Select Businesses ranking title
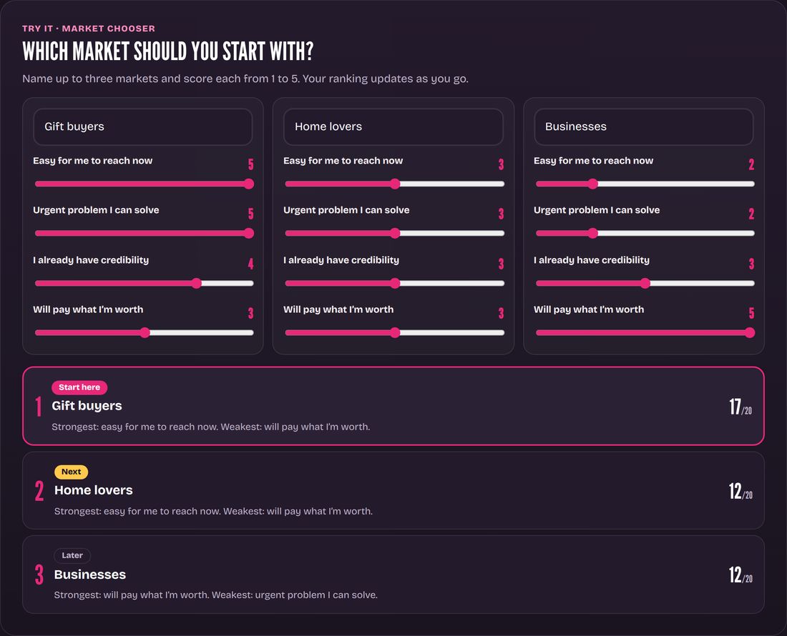 90,575
